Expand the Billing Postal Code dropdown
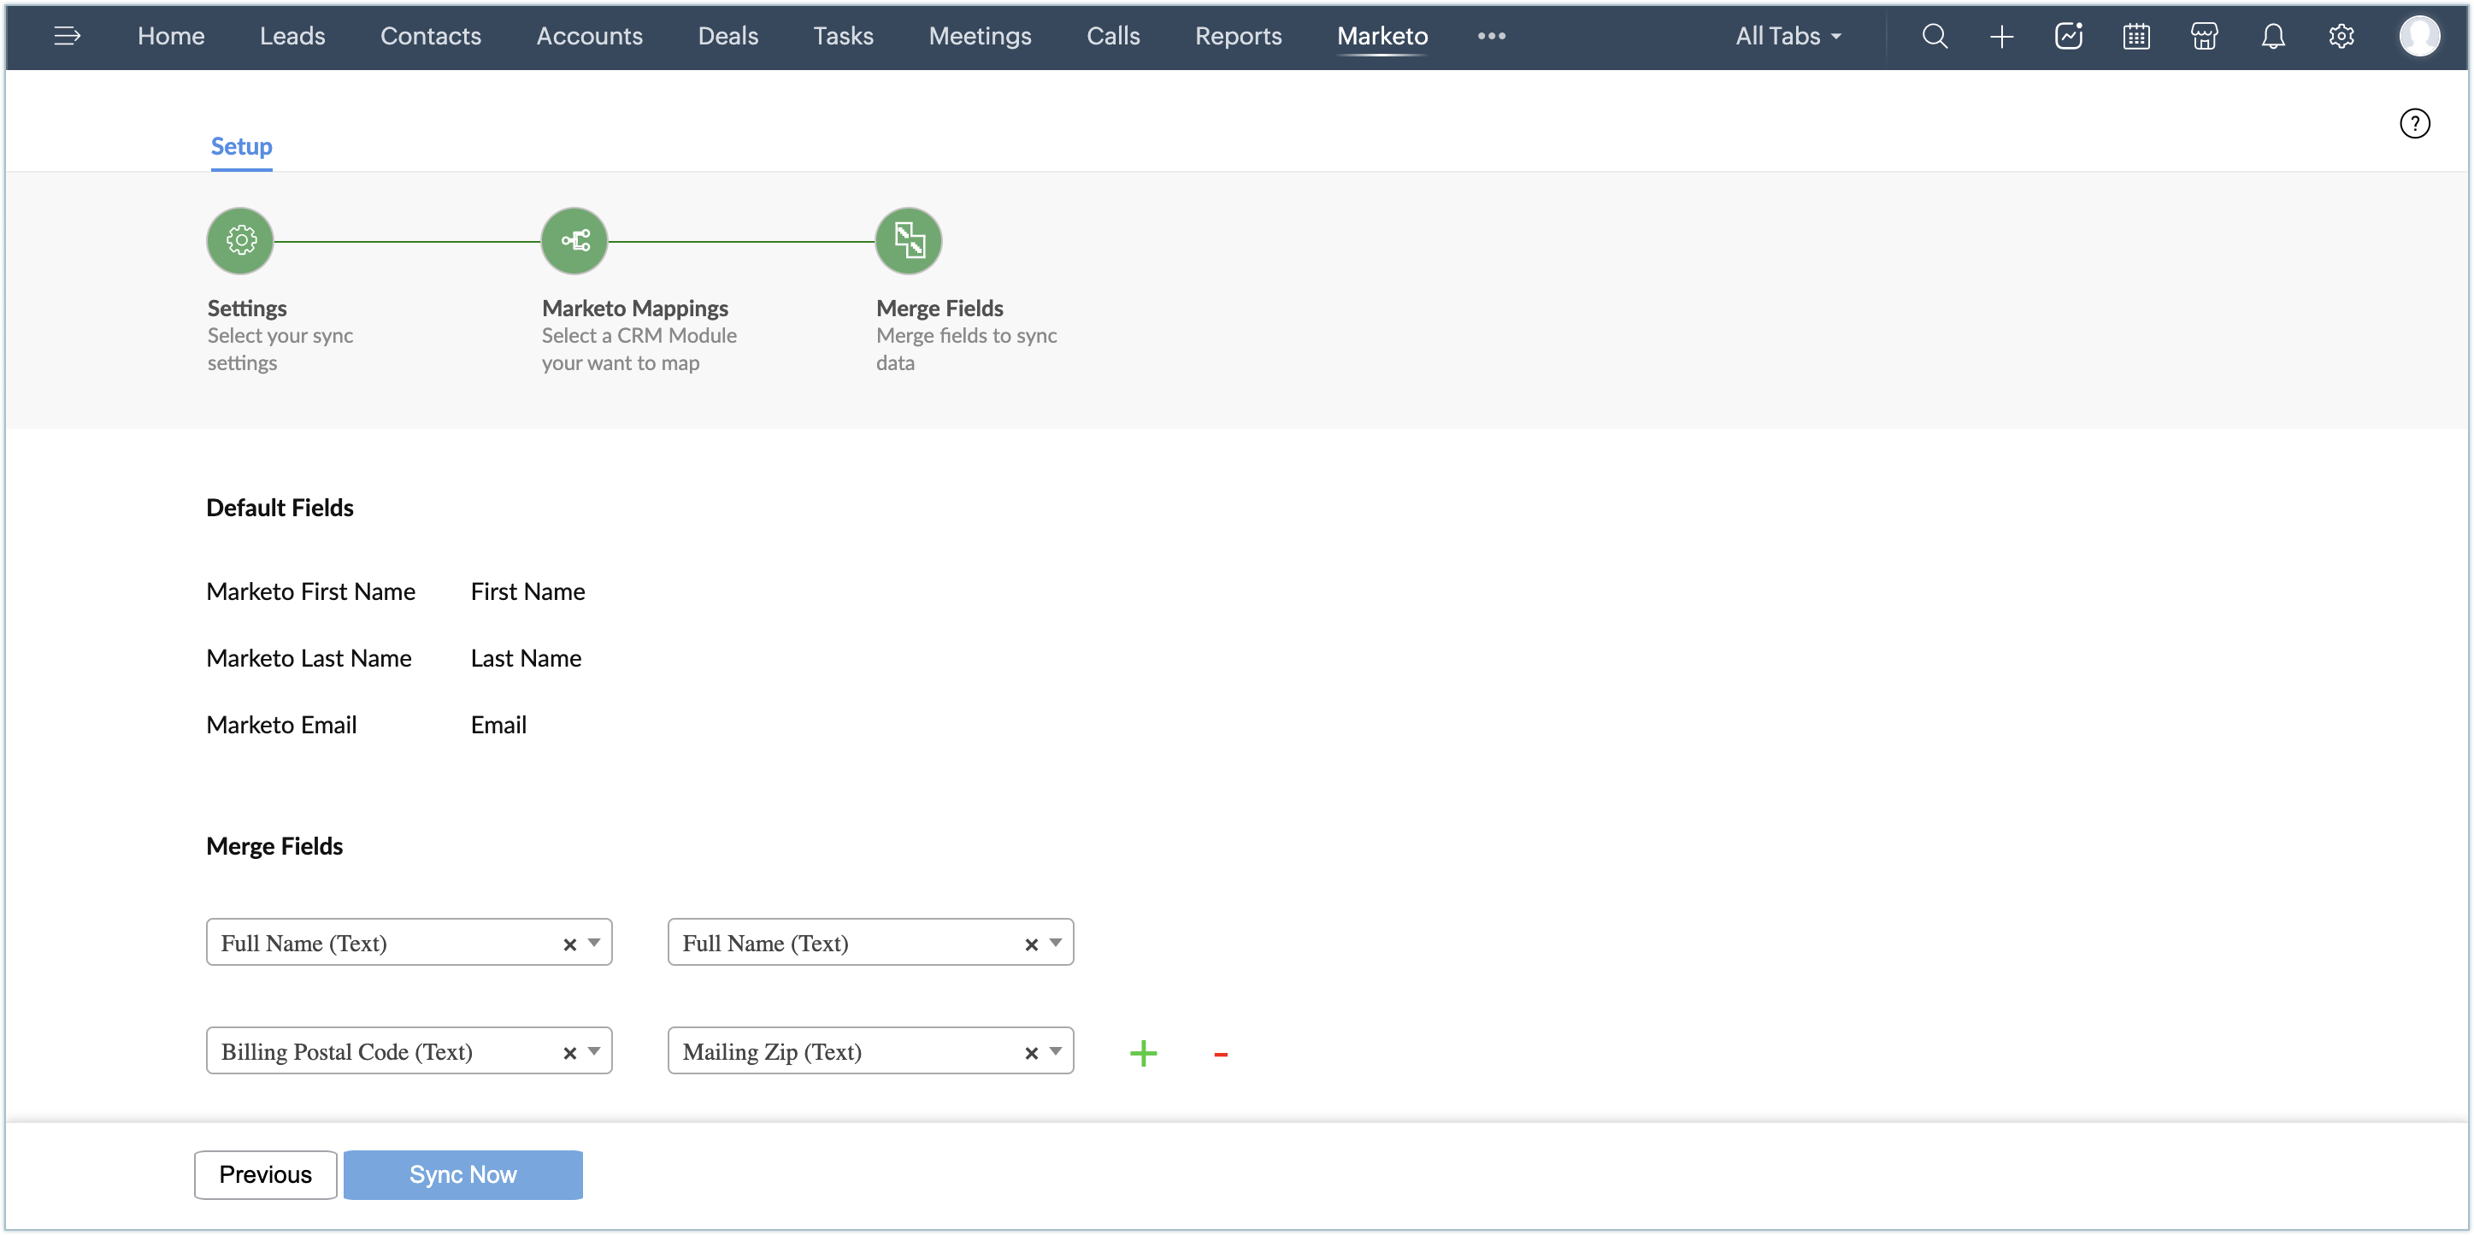The image size is (2474, 1235). 594,1050
